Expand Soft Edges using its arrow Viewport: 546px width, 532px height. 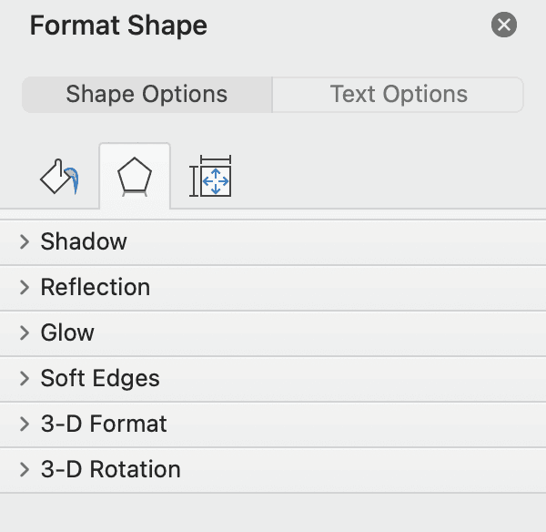[x=25, y=378]
